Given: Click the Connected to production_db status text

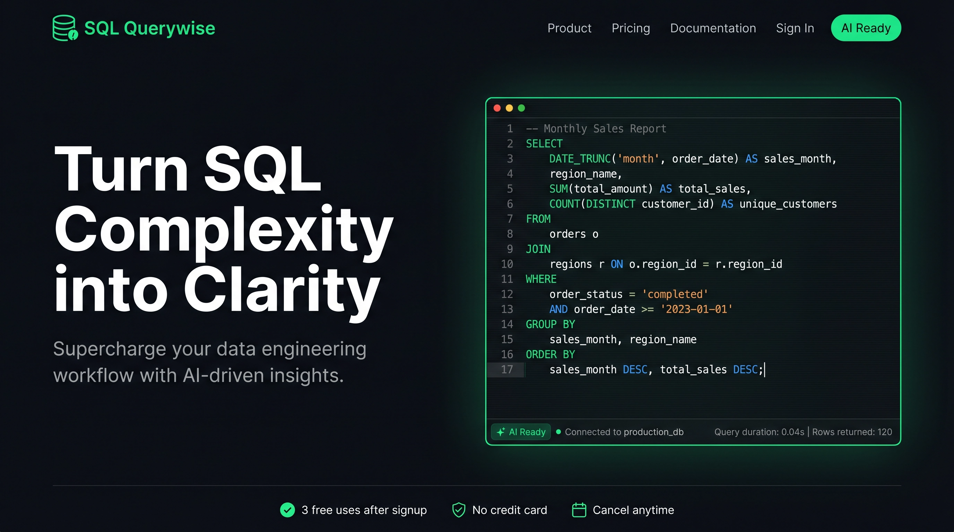Looking at the screenshot, I should [624, 432].
